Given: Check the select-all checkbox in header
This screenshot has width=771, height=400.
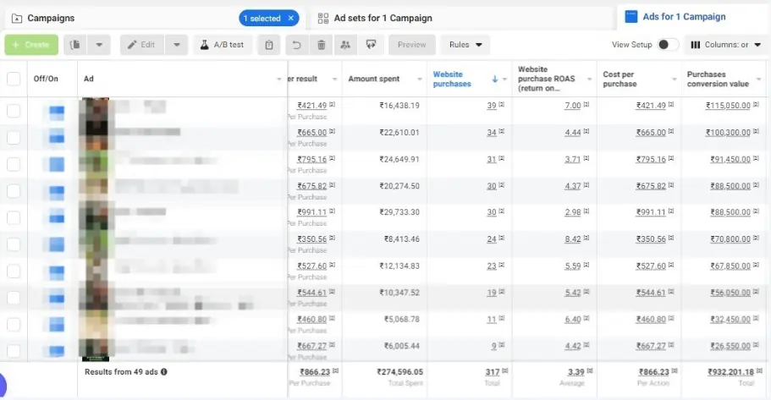Looking at the screenshot, I should click(x=14, y=79).
